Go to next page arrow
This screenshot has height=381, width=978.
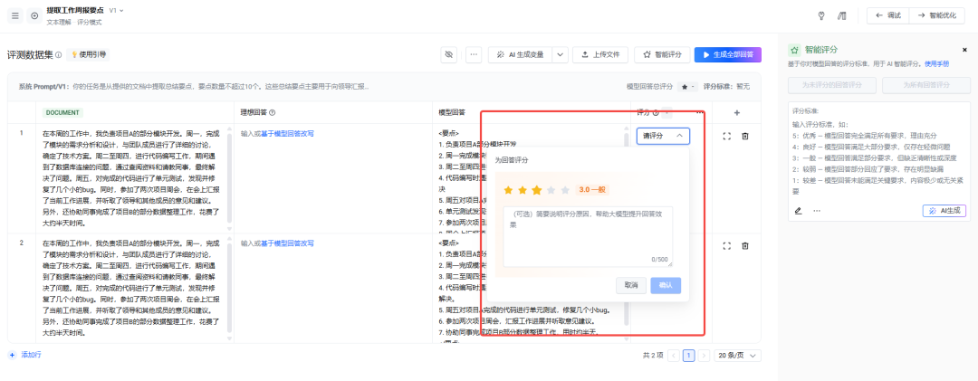(704, 356)
